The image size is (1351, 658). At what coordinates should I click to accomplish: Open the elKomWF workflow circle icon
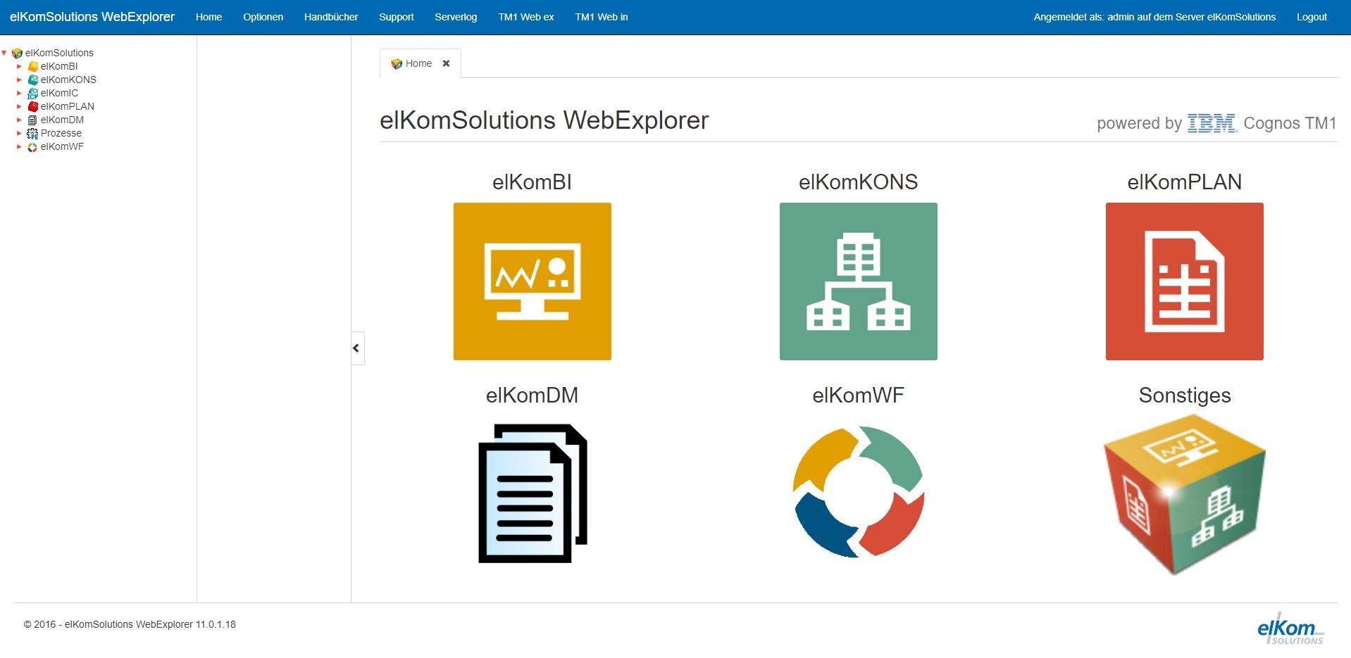858,492
